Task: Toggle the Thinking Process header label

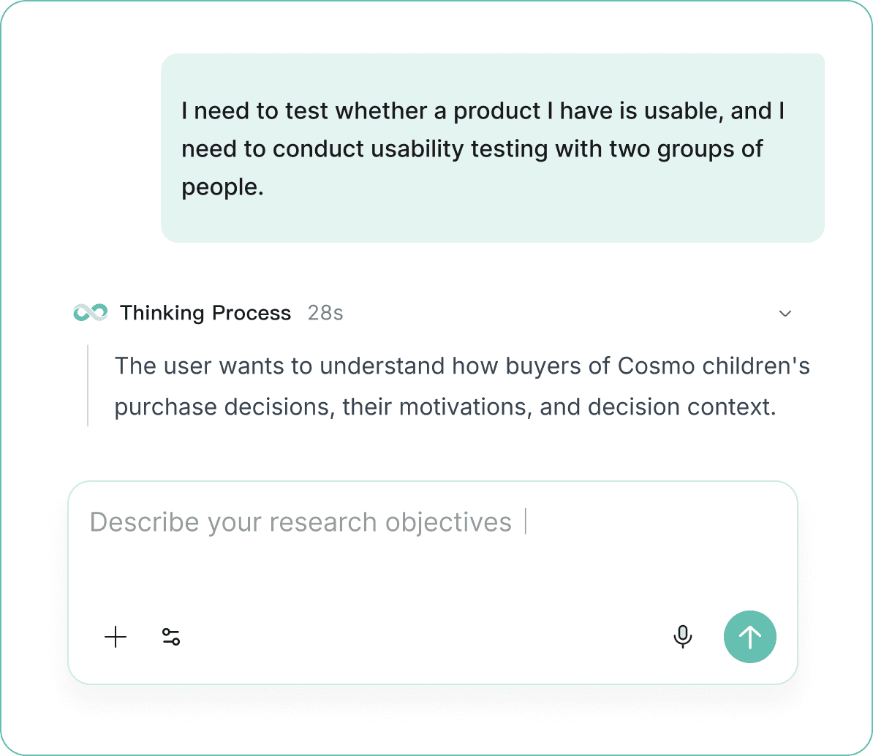Action: [205, 314]
